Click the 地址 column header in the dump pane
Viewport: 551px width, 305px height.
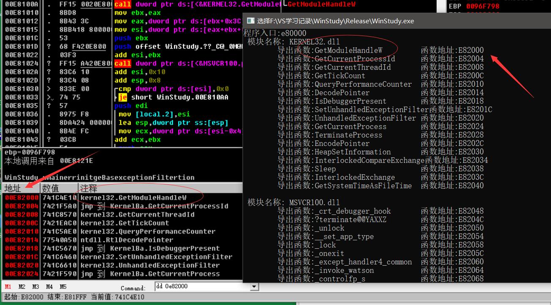tap(21, 188)
